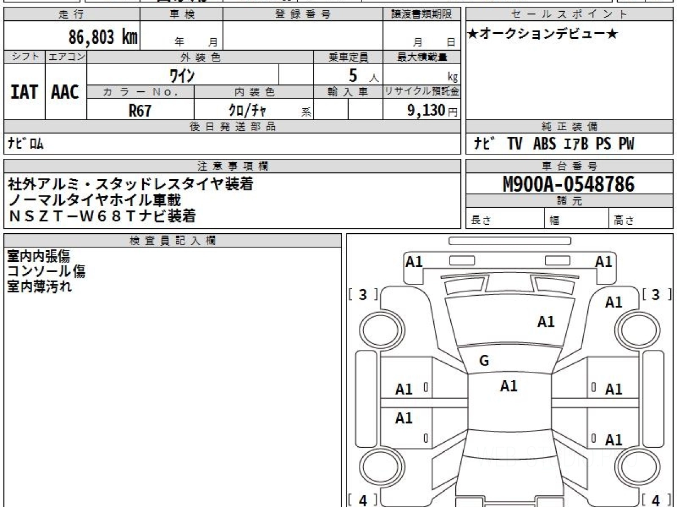This screenshot has width=677, height=507.
Task: Select the recycle deposit 9,130円
Action: pyautogui.click(x=433, y=110)
